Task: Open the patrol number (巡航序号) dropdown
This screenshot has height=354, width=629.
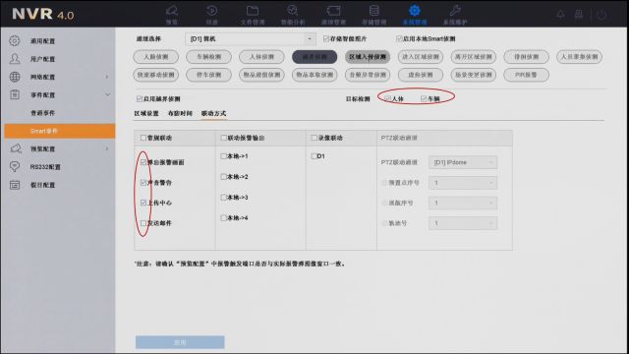Action: tap(463, 203)
